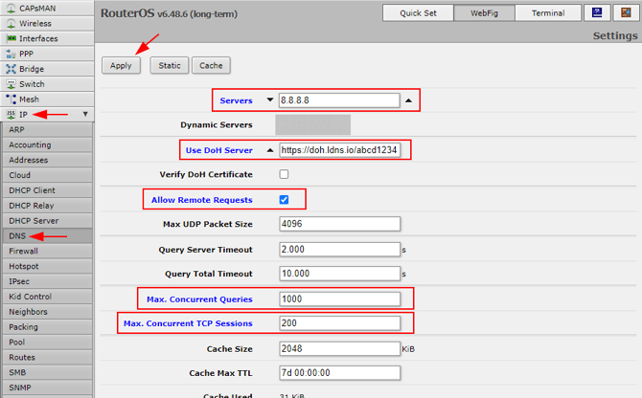Viewport: 642px width, 398px height.
Task: Click the logout icon at top right
Action: (624, 12)
